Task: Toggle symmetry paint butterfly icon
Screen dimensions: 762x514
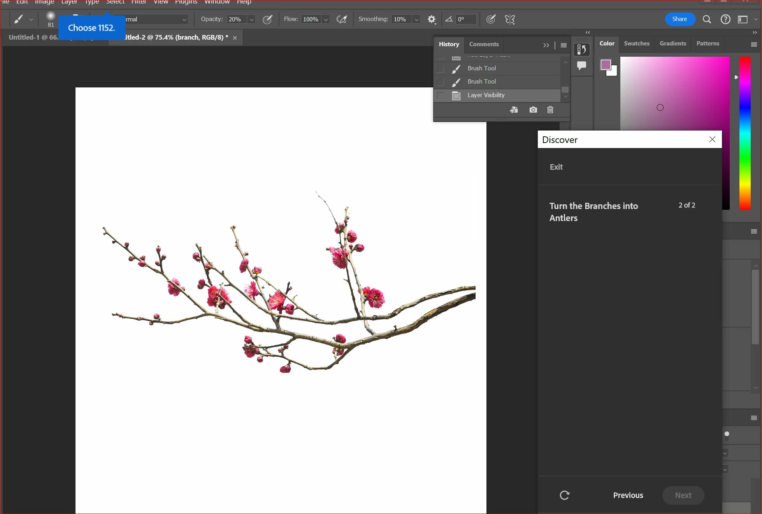Action: [510, 19]
